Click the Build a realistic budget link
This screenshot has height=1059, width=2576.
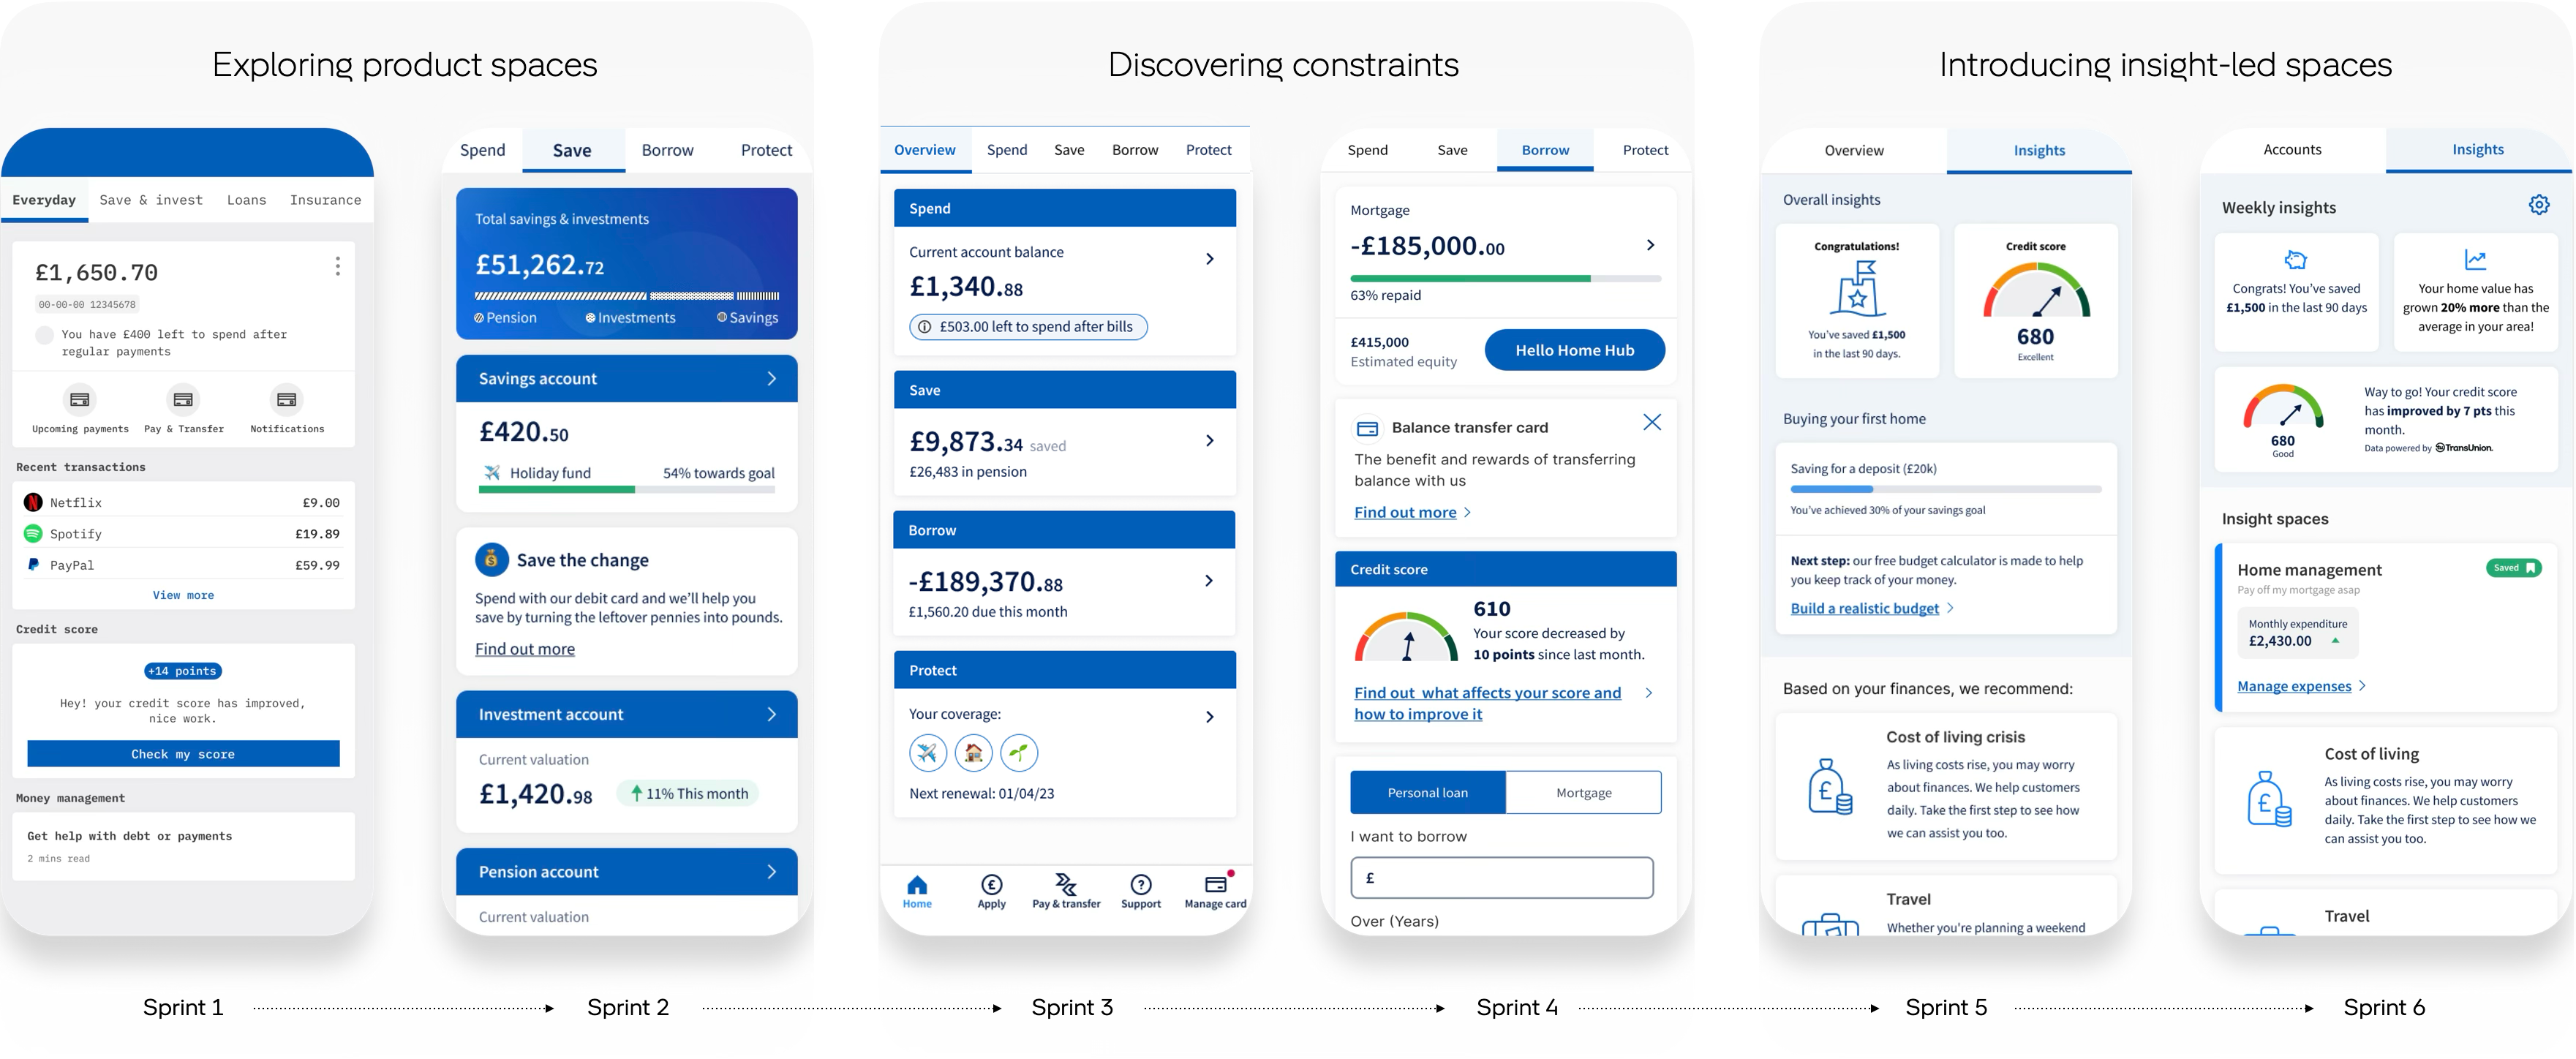[1864, 609]
